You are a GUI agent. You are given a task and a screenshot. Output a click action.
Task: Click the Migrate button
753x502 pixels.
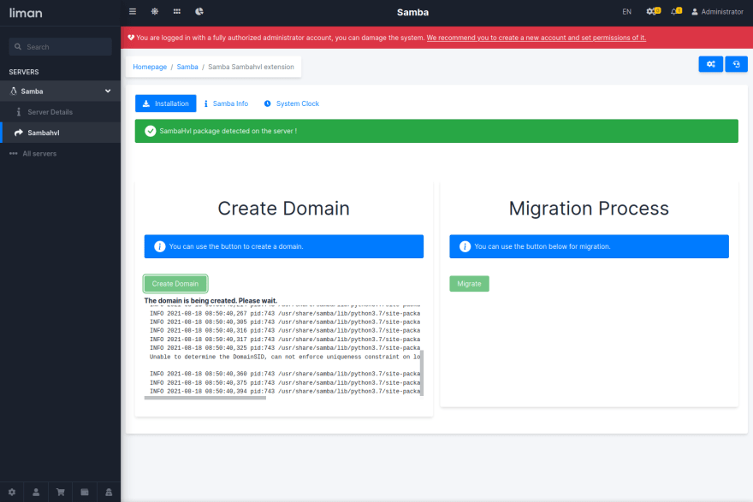coord(469,284)
